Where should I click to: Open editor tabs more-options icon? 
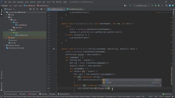coord(171,9)
